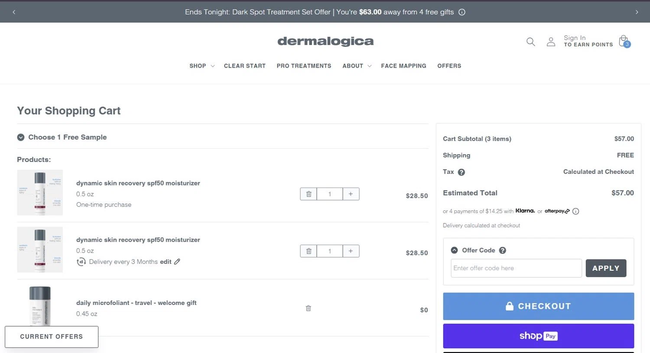Image resolution: width=650 pixels, height=353 pixels.
Task: Open the info icon beside free gifts offer
Action: point(462,12)
